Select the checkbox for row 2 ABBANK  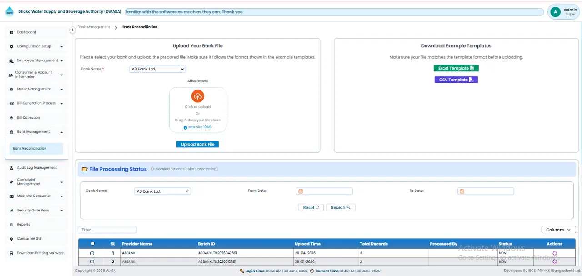pyautogui.click(x=92, y=261)
